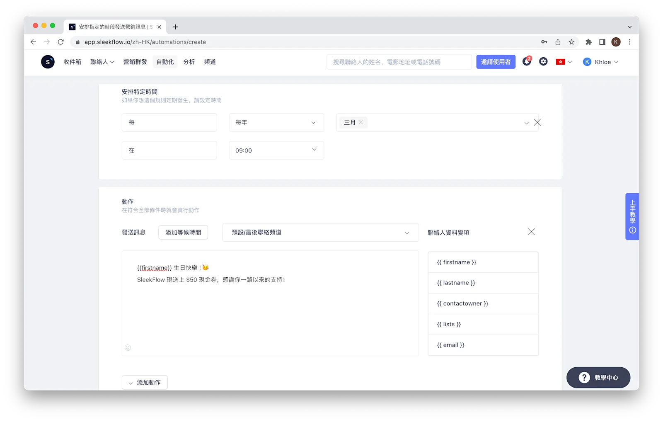Click the 動作 section heading
Image resolution: width=663 pixels, height=422 pixels.
point(128,201)
